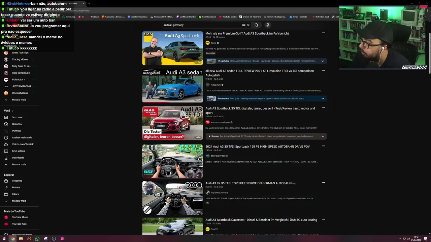The width and height of the screenshot is (431, 242).
Task: Open ADAC channel link
Action: [x=213, y=43]
